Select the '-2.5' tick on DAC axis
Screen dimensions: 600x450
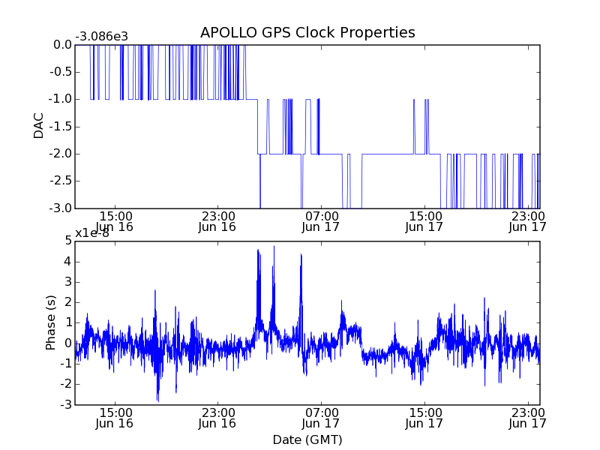coord(61,181)
